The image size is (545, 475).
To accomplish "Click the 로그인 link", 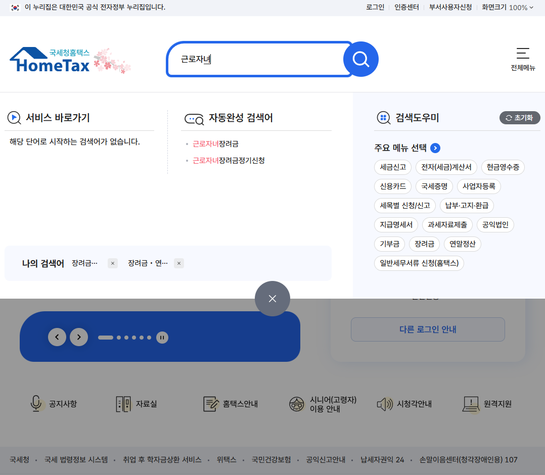I will coord(375,7).
